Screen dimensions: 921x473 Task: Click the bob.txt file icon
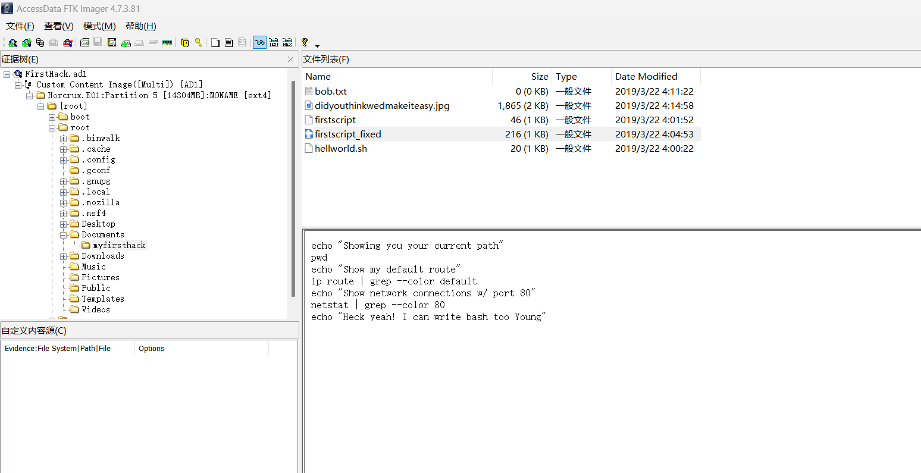pos(309,91)
